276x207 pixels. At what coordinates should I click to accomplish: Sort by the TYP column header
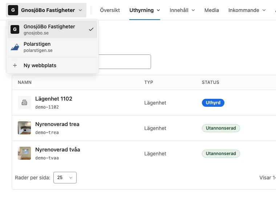(x=149, y=82)
